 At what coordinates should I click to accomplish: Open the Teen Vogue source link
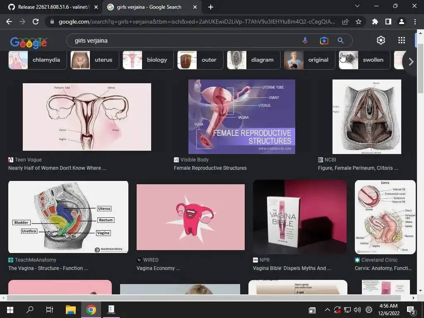click(x=25, y=160)
